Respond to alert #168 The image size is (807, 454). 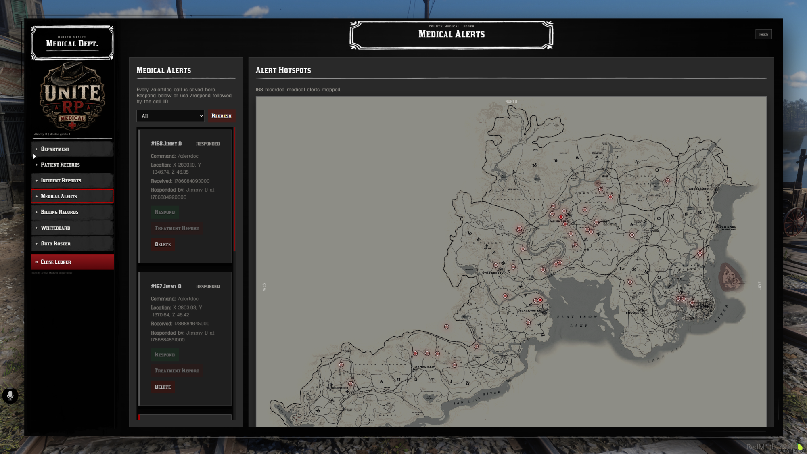point(165,212)
